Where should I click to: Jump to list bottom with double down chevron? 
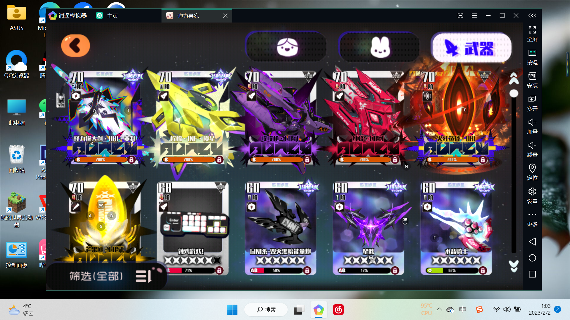(x=514, y=266)
